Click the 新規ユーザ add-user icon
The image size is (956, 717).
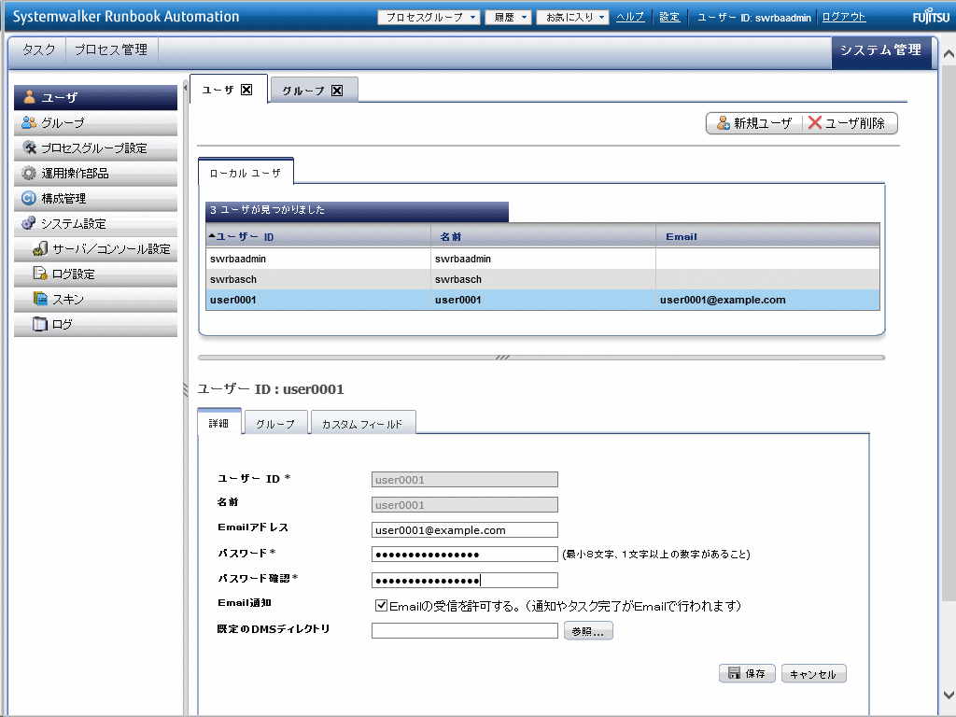724,123
